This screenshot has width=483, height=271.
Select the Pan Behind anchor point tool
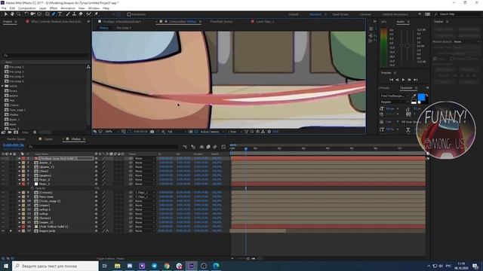coord(39,14)
